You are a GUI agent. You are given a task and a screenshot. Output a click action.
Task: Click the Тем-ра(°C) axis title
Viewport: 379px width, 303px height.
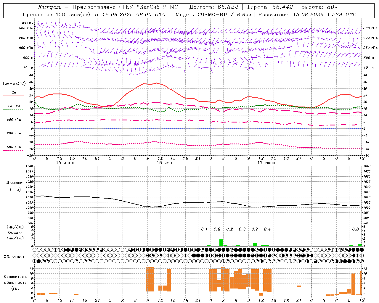[14, 84]
